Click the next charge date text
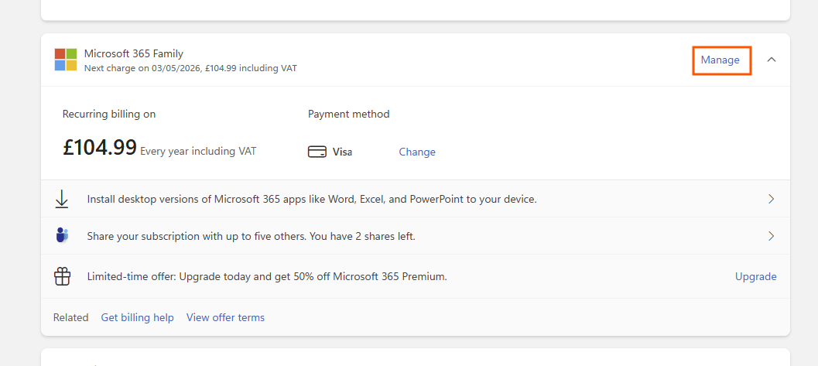 coord(190,68)
